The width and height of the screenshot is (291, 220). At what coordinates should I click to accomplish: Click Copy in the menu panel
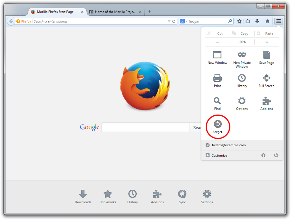coord(242,33)
